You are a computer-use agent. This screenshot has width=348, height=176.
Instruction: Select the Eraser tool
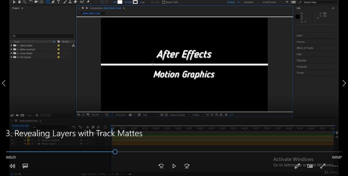pyautogui.click(x=75, y=2)
